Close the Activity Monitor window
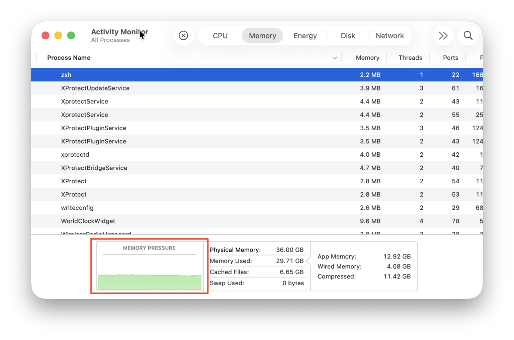Image resolution: width=514 pixels, height=340 pixels. pyautogui.click(x=46, y=35)
